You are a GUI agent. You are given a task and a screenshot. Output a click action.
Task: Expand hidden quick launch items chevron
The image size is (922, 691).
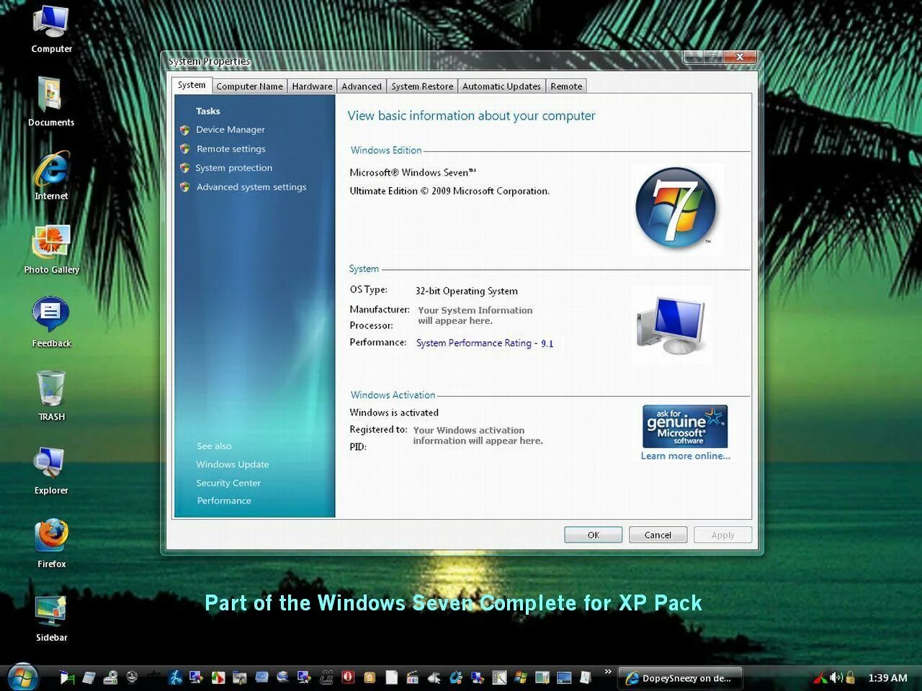[x=608, y=672]
